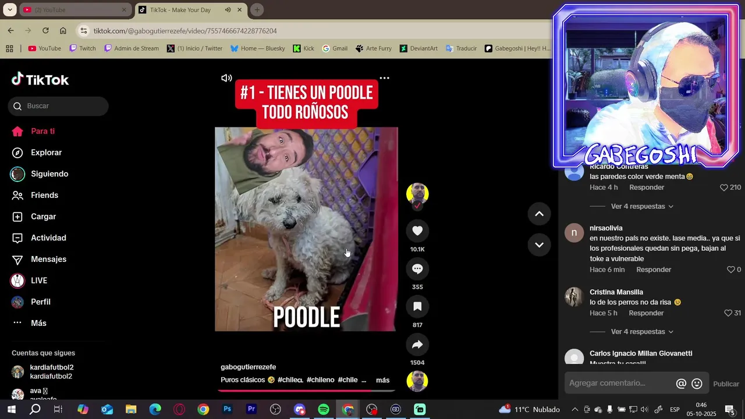Open the gabogutierrezefe username link

coord(249,367)
